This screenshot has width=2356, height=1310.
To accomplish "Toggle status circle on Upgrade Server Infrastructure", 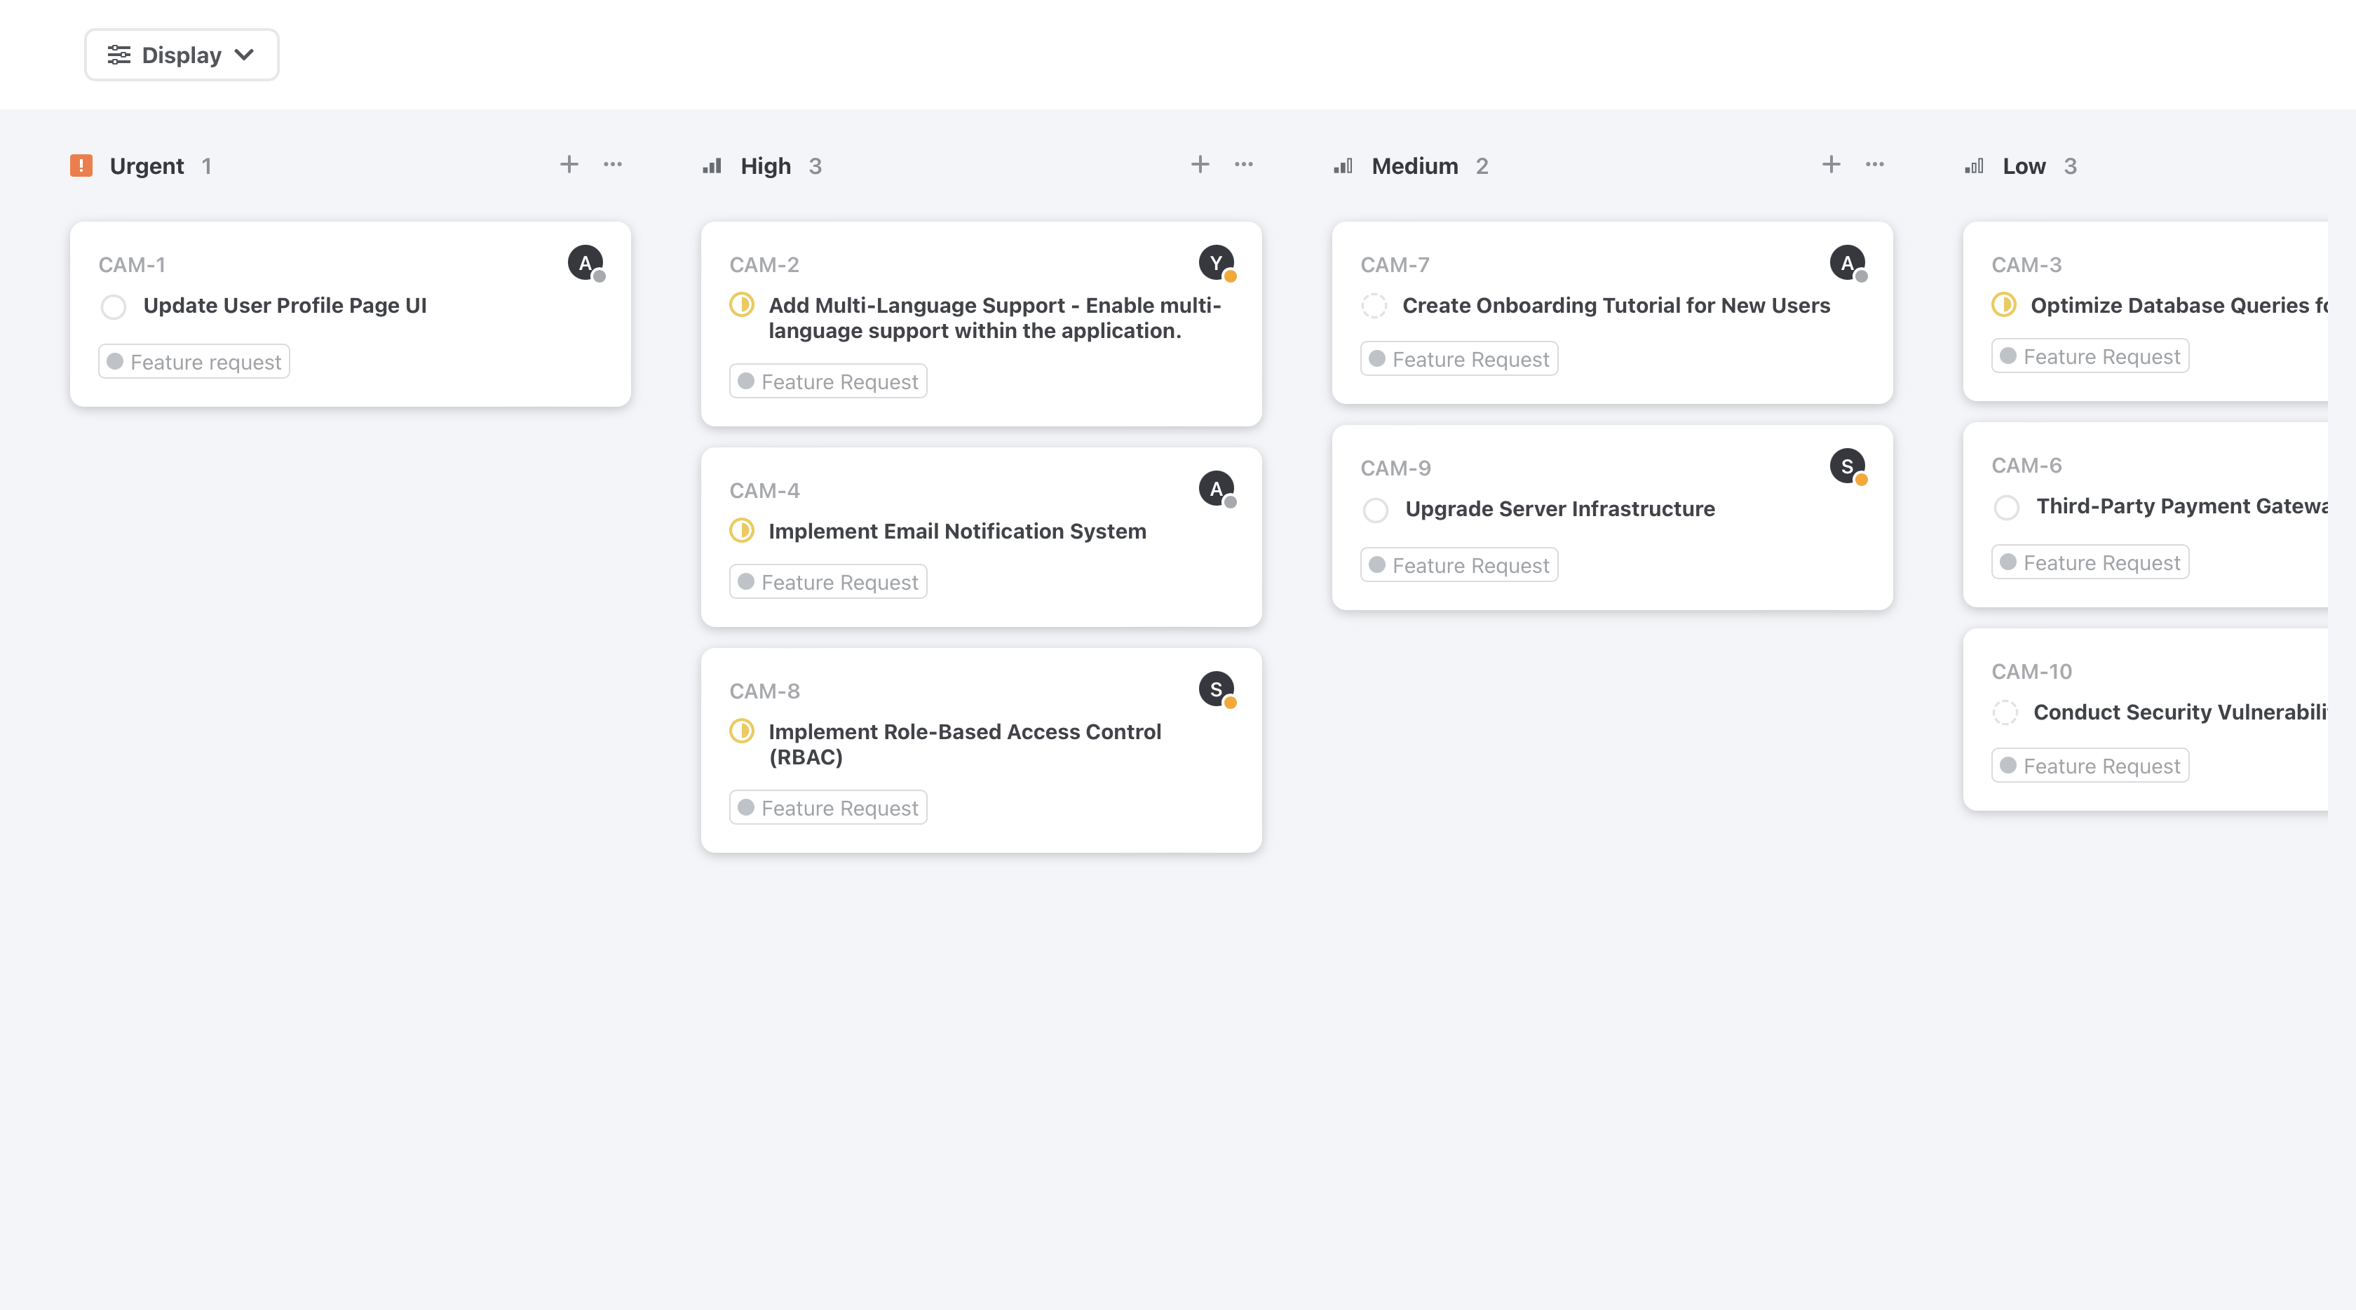I will click(1376, 510).
